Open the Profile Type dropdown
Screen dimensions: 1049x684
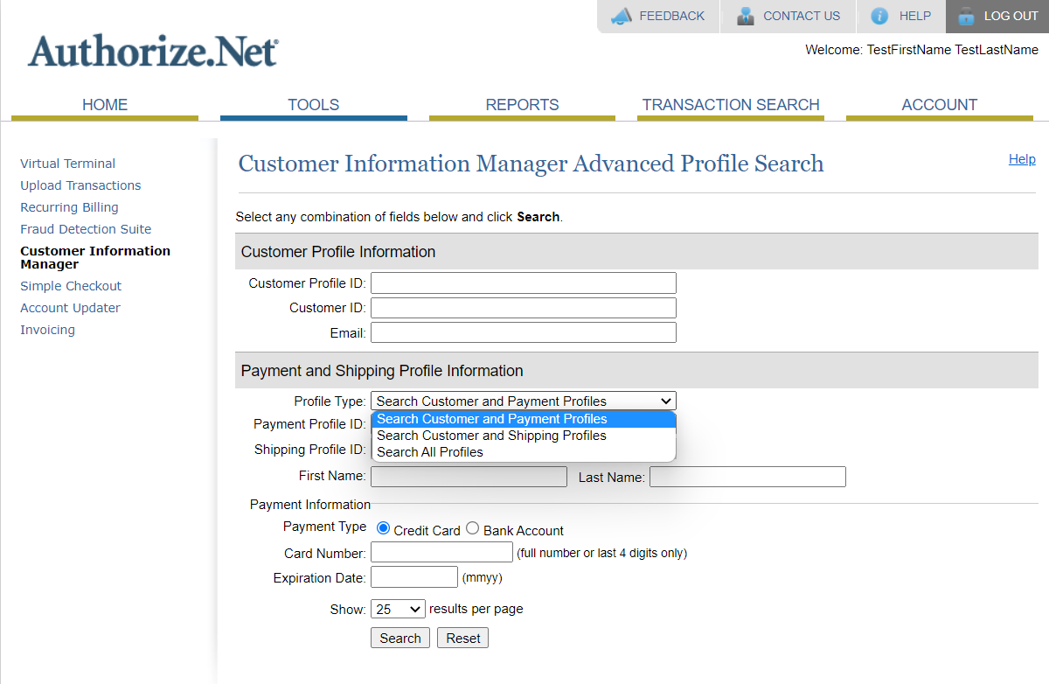tap(524, 401)
